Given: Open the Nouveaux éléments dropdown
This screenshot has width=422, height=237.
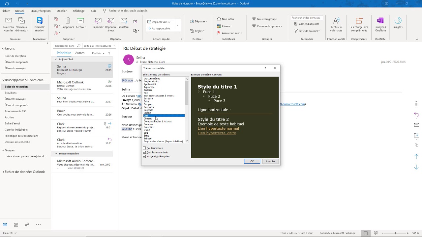Looking at the screenshot, I should [21, 25].
